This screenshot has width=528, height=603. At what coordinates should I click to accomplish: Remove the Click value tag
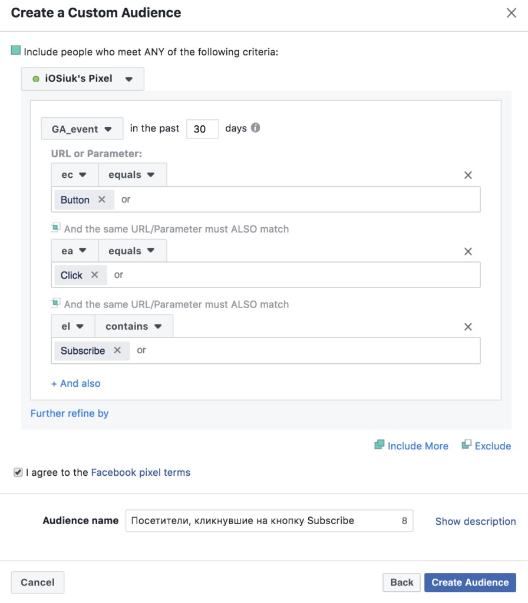(95, 275)
